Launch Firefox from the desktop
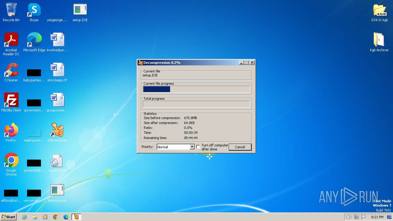The width and height of the screenshot is (393, 221). [11, 133]
